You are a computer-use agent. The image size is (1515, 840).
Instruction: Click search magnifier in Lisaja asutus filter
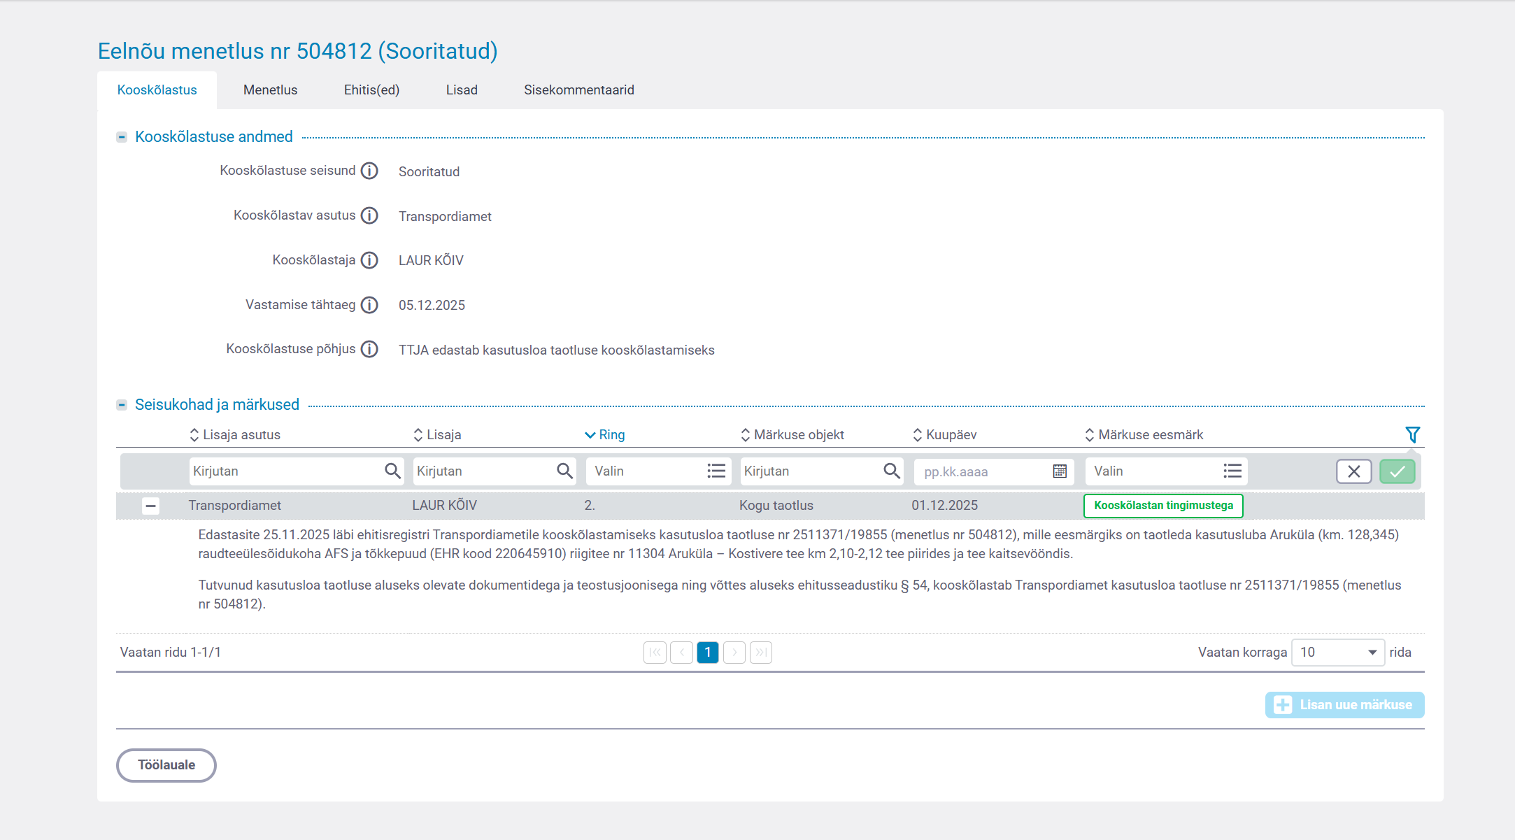(x=392, y=471)
